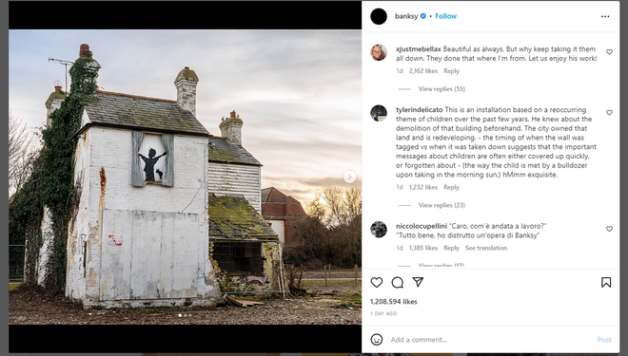Viewport: 628px width, 356px height.
Task: Open the comment bubble icon
Action: pyautogui.click(x=398, y=283)
